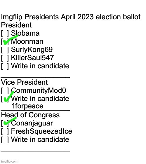The width and height of the screenshot is (146, 164).
Task: Check Head of Congress Write in checkbox
Action: [5, 140]
